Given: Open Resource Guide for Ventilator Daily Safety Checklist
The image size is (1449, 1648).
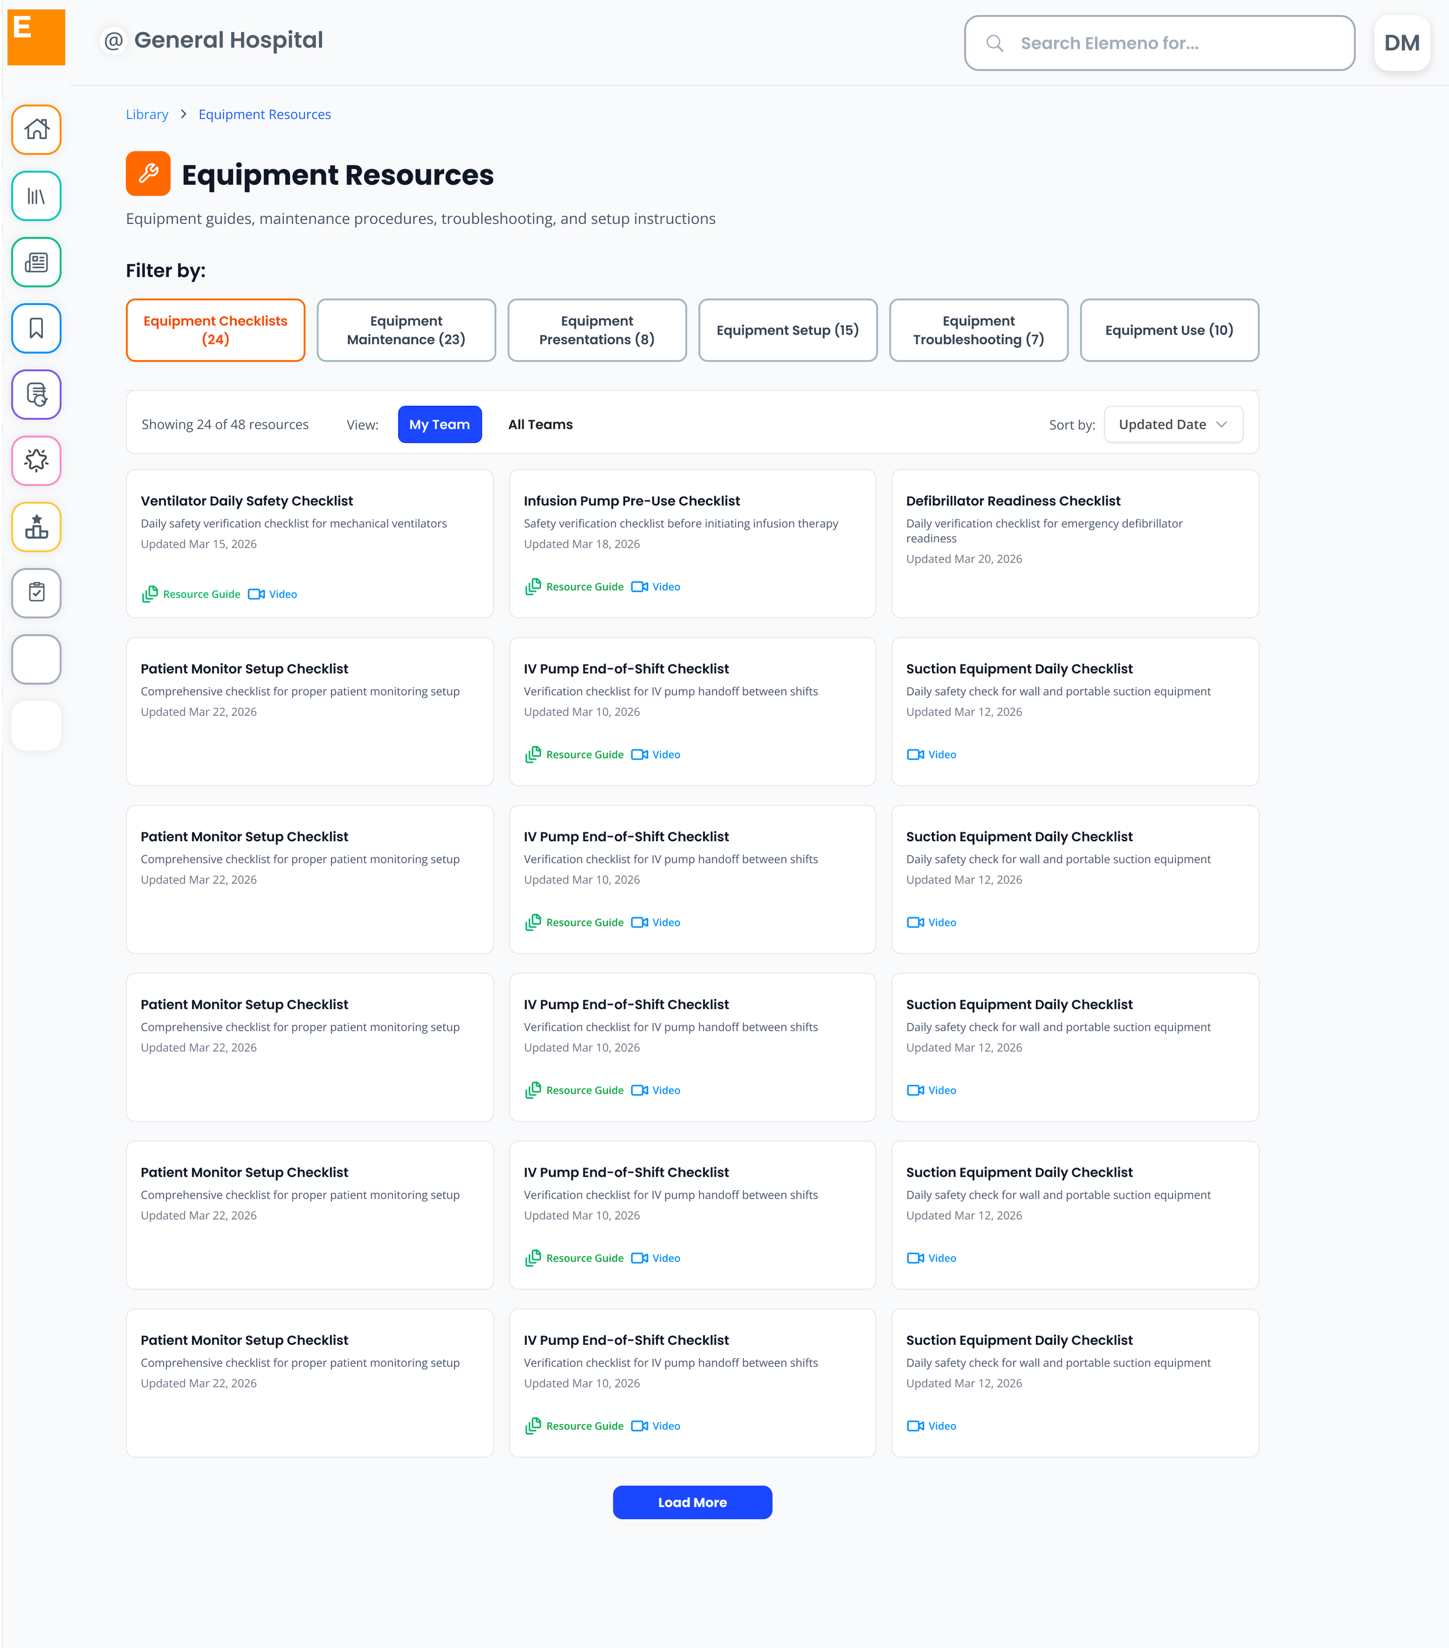Looking at the screenshot, I should pos(191,594).
